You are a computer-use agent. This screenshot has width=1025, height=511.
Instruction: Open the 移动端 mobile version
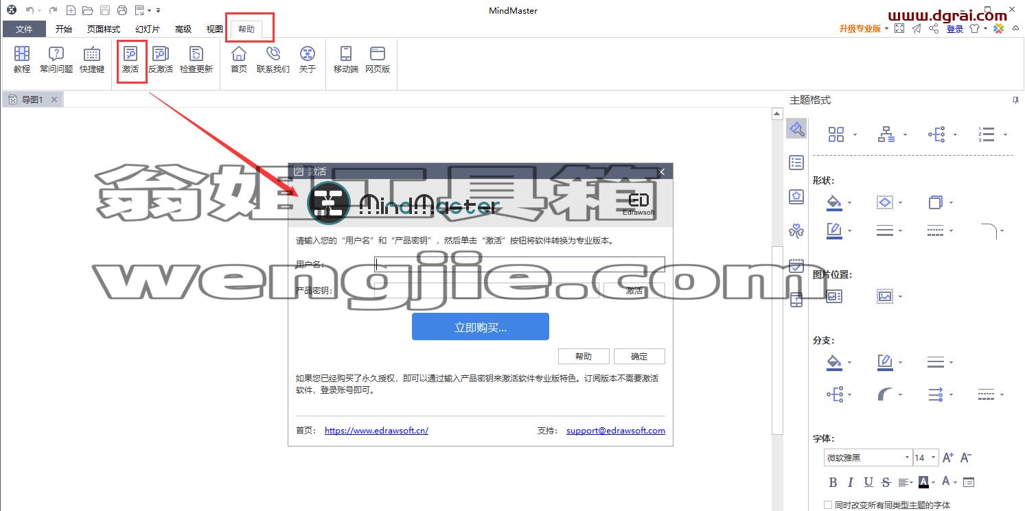pos(346,60)
